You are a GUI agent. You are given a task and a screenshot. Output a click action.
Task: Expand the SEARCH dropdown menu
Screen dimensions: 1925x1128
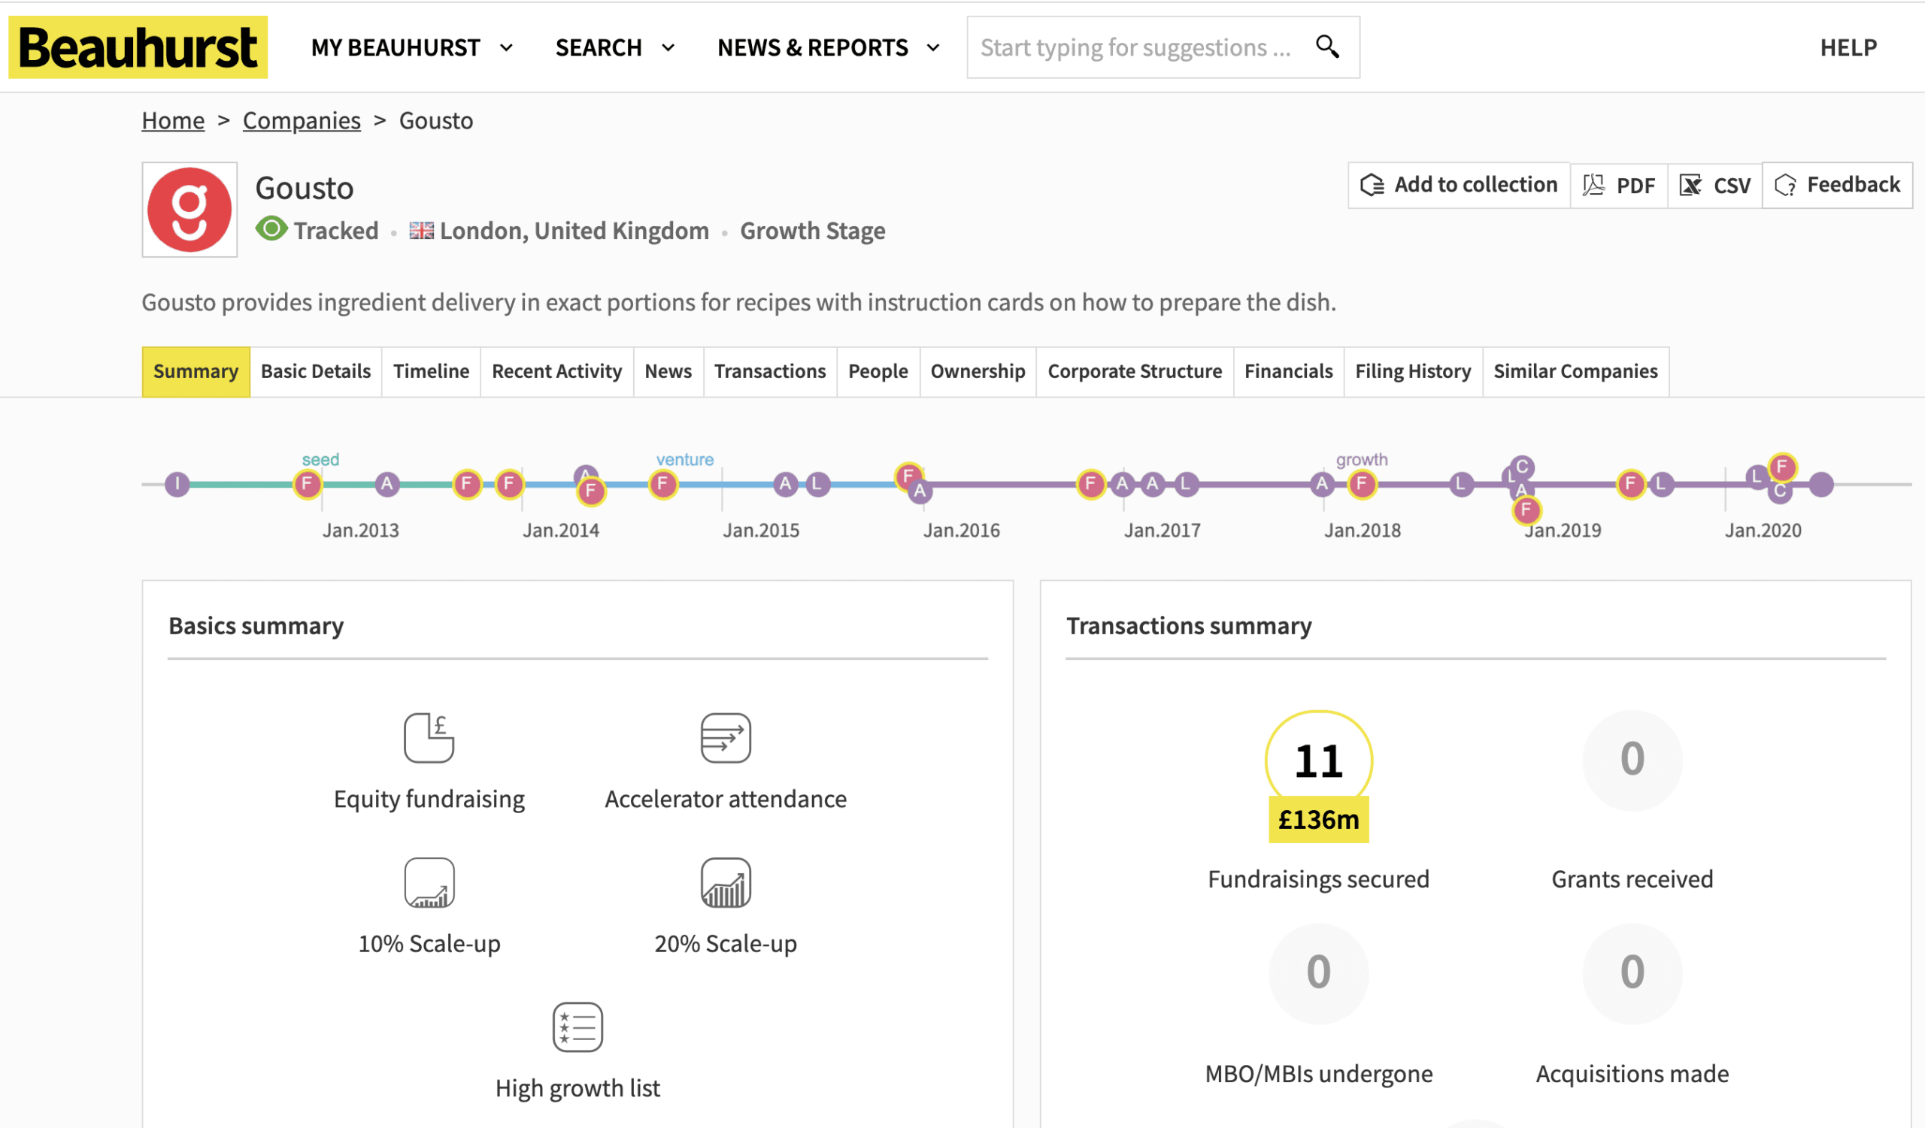615,47
